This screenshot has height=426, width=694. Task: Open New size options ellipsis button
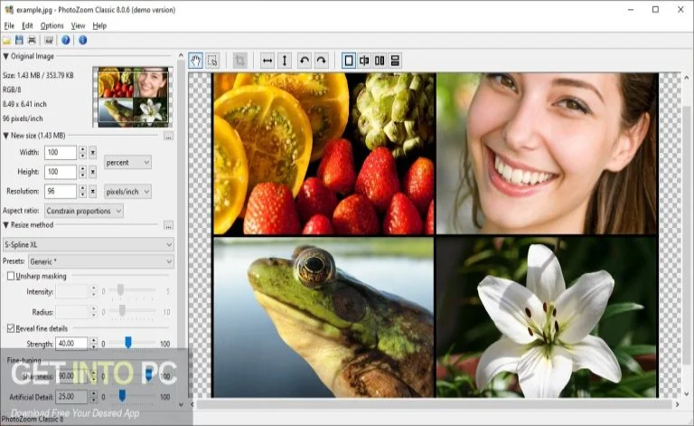click(x=168, y=136)
